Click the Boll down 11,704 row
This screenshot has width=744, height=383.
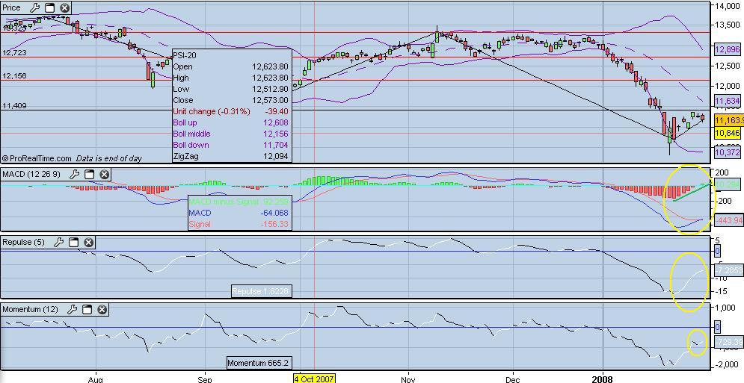[230, 145]
